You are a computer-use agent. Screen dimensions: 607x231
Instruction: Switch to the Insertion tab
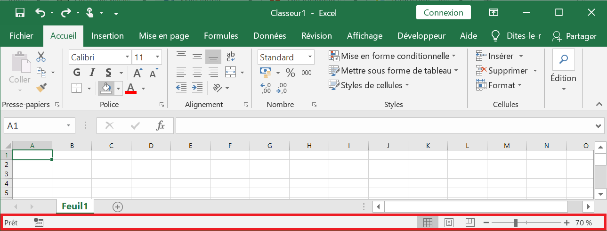[107, 36]
